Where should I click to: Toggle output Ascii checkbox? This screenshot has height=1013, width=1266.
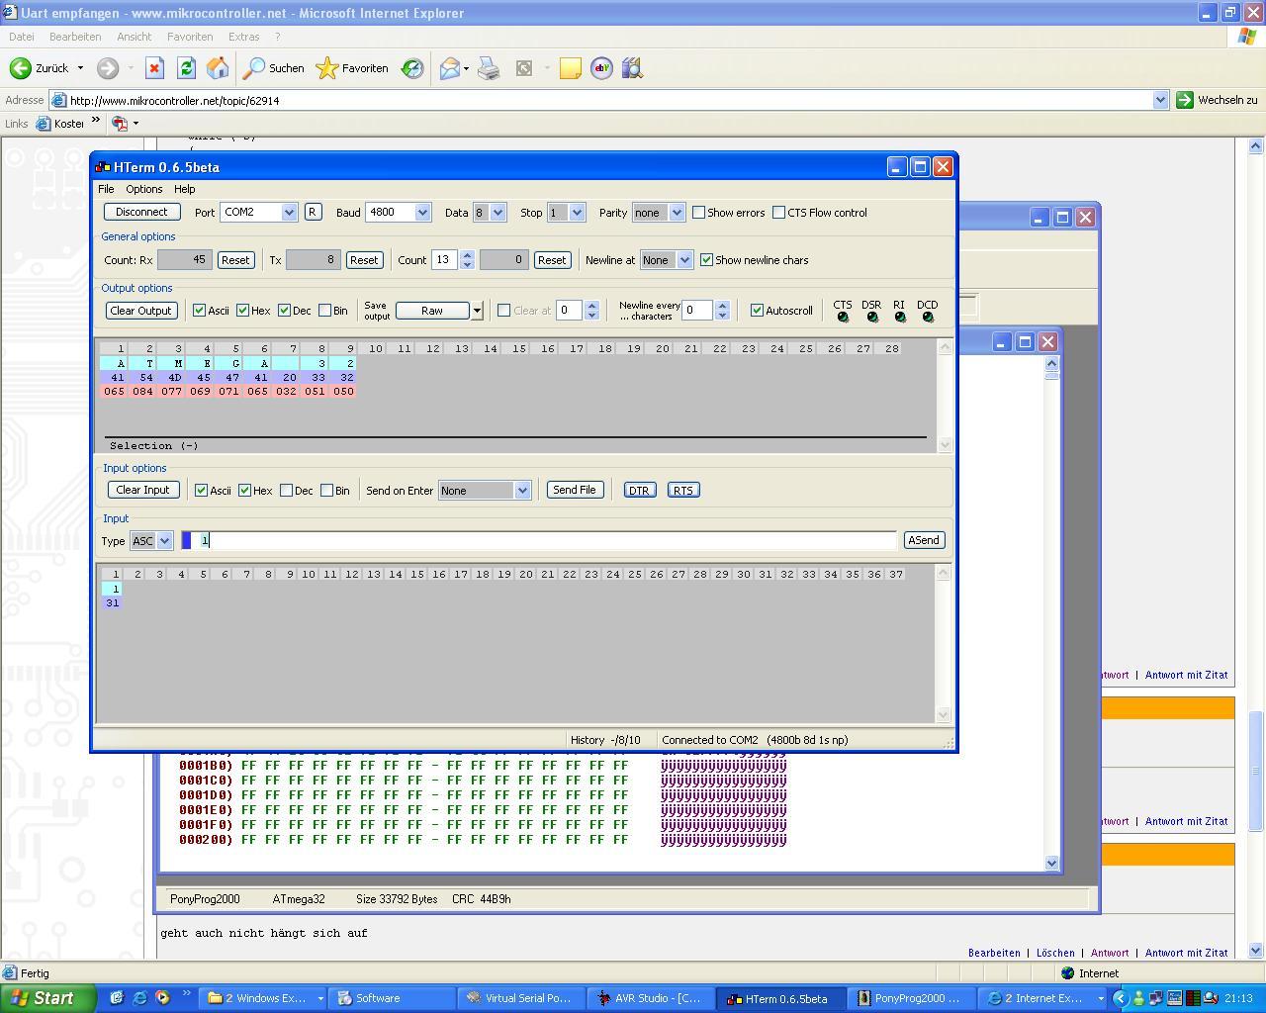tap(200, 311)
